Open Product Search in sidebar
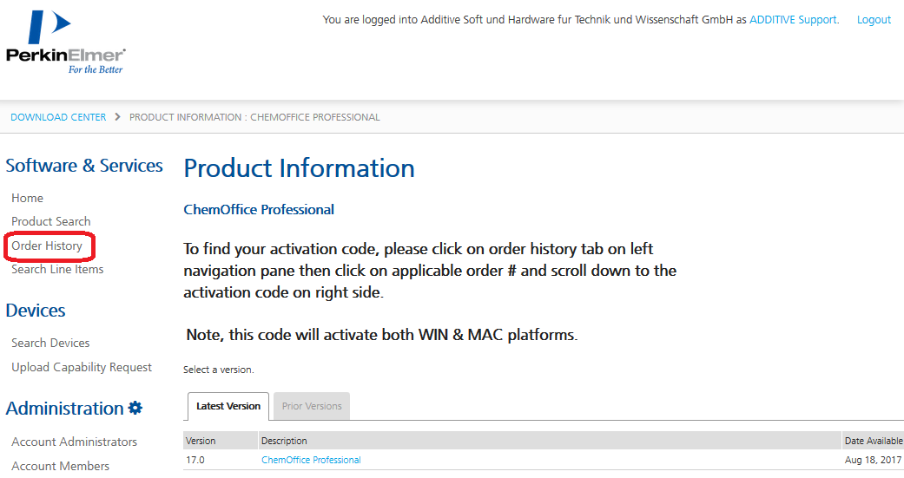Screen dimensions: 904x478 (x=50, y=221)
